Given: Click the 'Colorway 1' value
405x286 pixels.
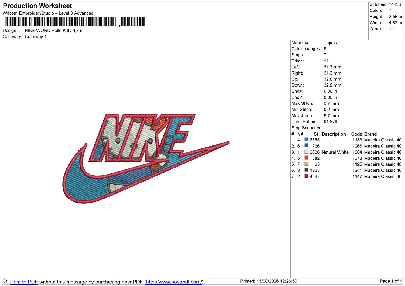Looking at the screenshot, I should 36,37.
